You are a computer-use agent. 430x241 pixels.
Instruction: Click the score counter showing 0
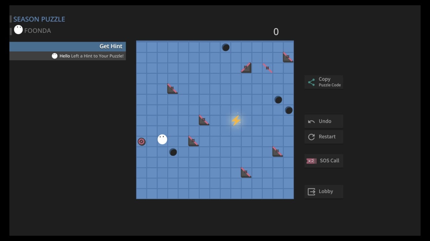276,32
